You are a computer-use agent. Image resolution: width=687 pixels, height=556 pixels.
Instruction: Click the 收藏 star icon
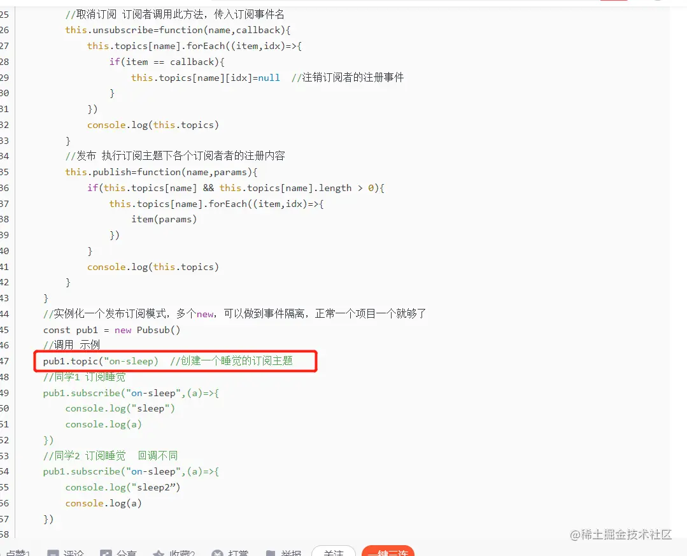158,553
